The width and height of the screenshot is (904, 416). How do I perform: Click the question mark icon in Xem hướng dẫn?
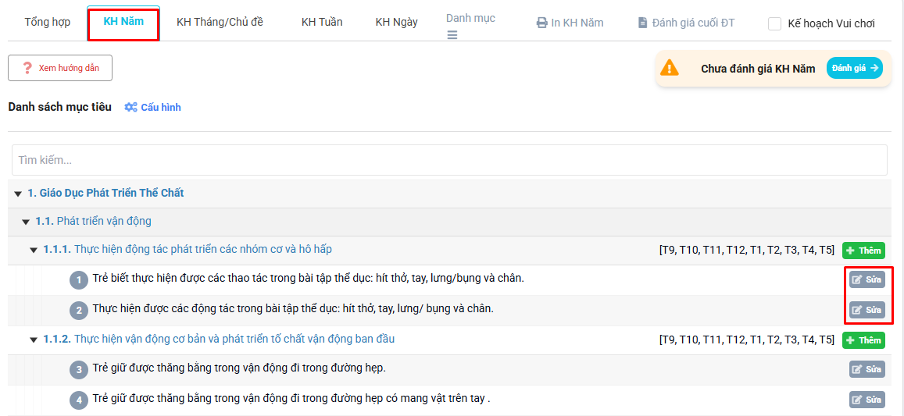(x=27, y=68)
